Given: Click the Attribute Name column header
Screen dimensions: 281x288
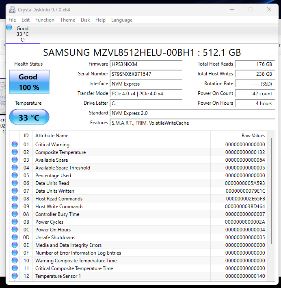Looking at the screenshot, I should (x=121, y=136).
